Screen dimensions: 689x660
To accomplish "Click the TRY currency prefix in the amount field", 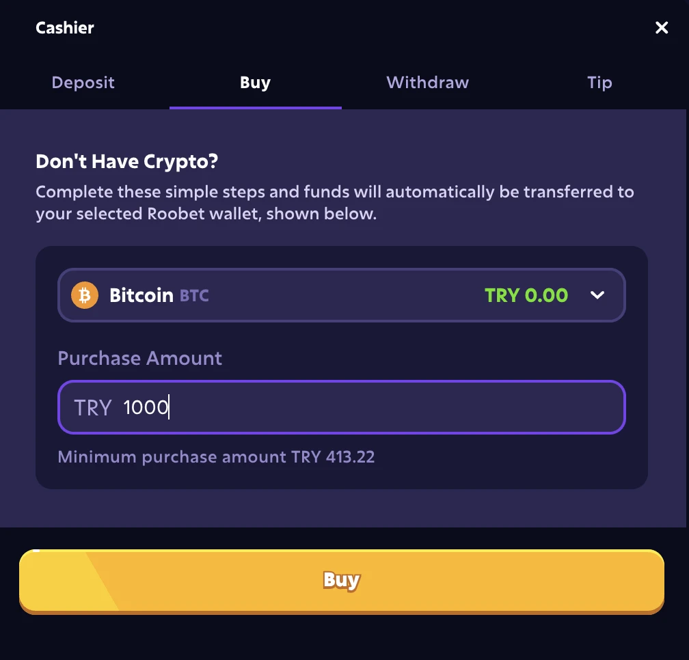I will click(93, 407).
